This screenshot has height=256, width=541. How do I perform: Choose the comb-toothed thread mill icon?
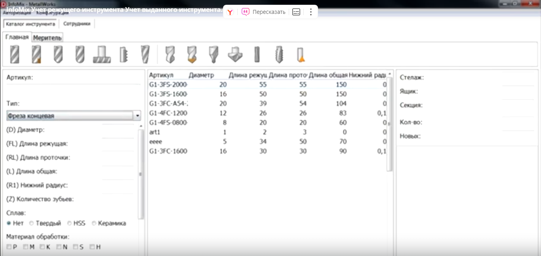[x=124, y=54]
